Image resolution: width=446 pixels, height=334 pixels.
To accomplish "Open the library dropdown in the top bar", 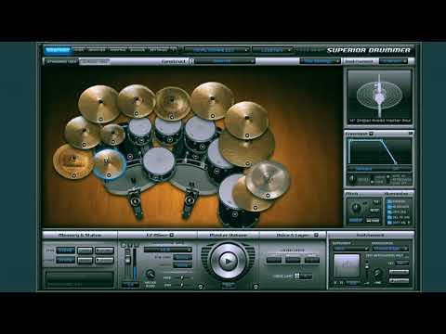I will tap(216, 50).
